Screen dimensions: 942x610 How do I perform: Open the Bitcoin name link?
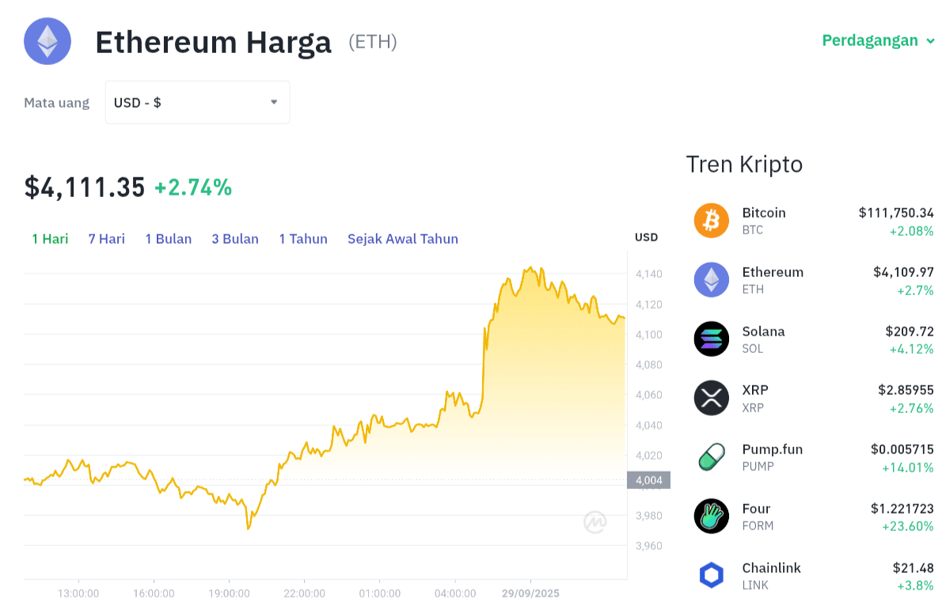pyautogui.click(x=764, y=213)
